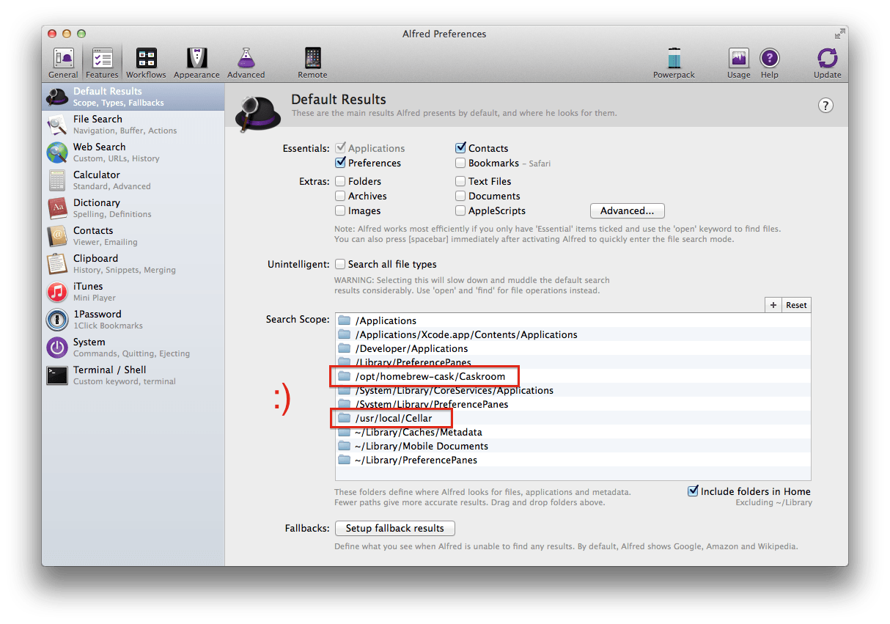
Task: Open the Workflows toolbar icon
Action: (146, 63)
